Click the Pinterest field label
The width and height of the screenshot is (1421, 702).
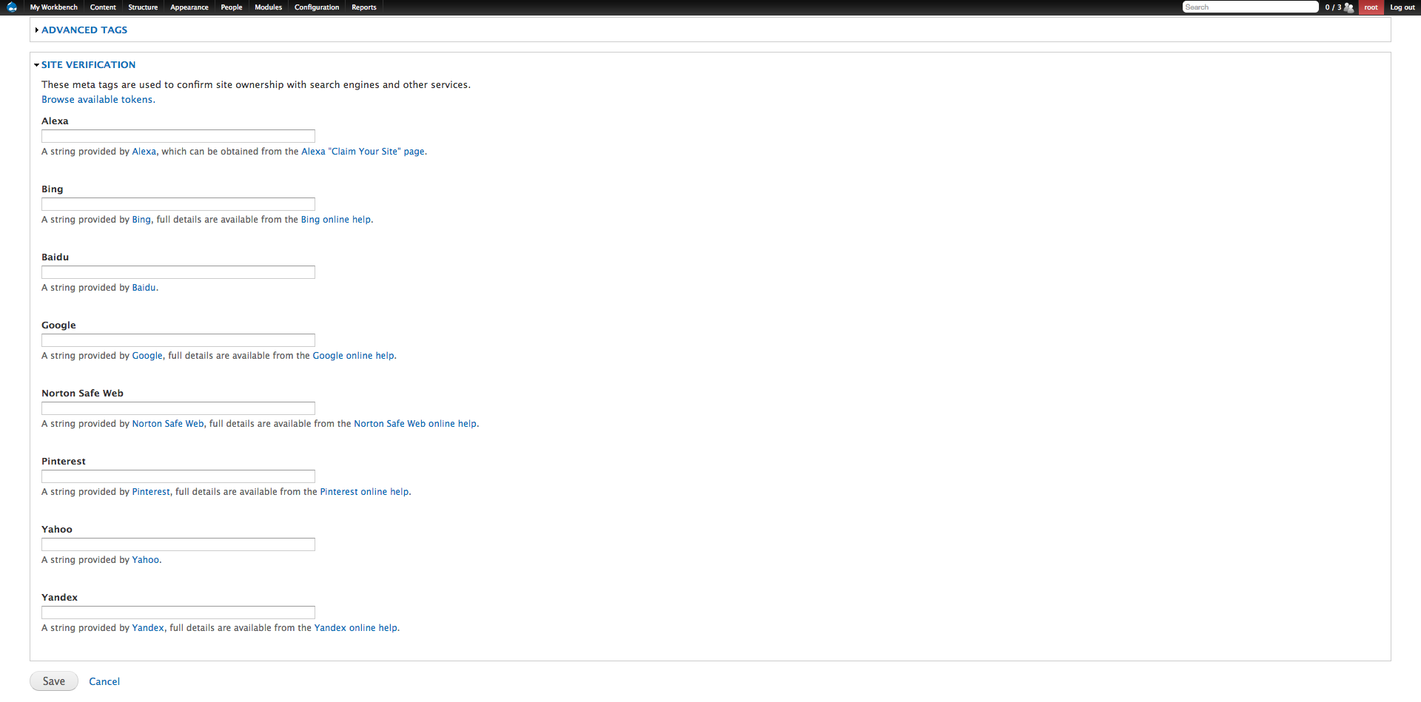coord(64,462)
